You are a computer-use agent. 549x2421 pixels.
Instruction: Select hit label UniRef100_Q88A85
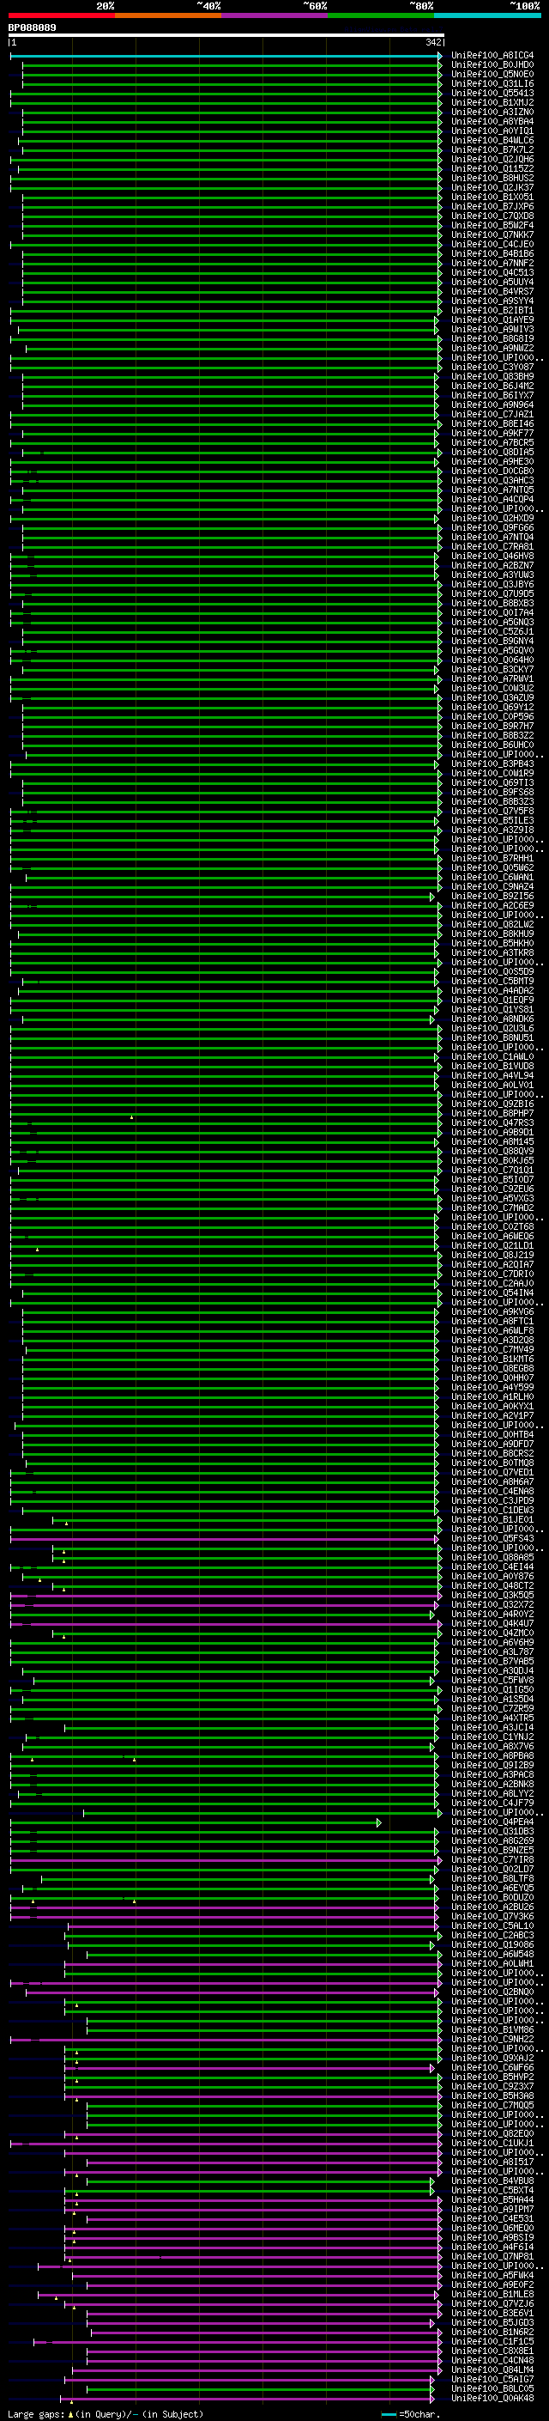492,1557
